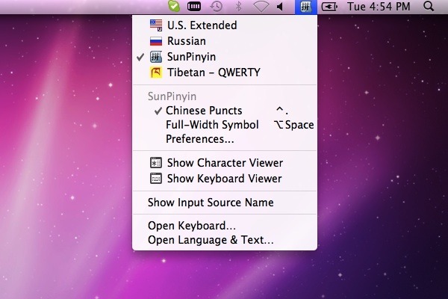The width and height of the screenshot is (448, 299).
Task: Open the battery status icon
Action: point(329,6)
